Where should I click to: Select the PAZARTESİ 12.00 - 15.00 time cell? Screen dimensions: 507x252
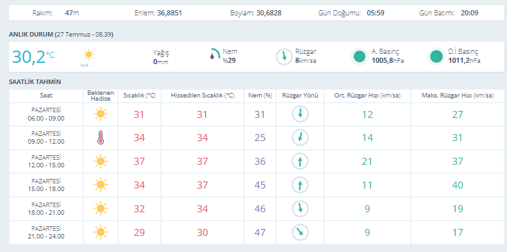(x=46, y=161)
